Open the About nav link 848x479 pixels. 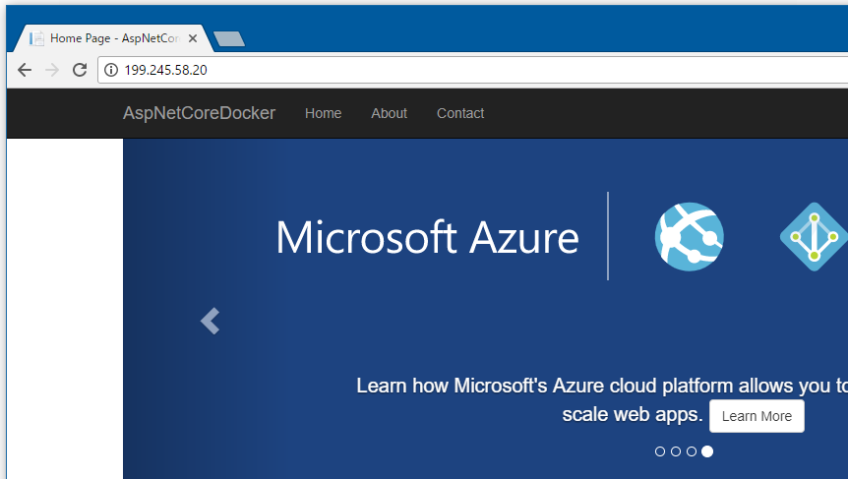click(389, 113)
